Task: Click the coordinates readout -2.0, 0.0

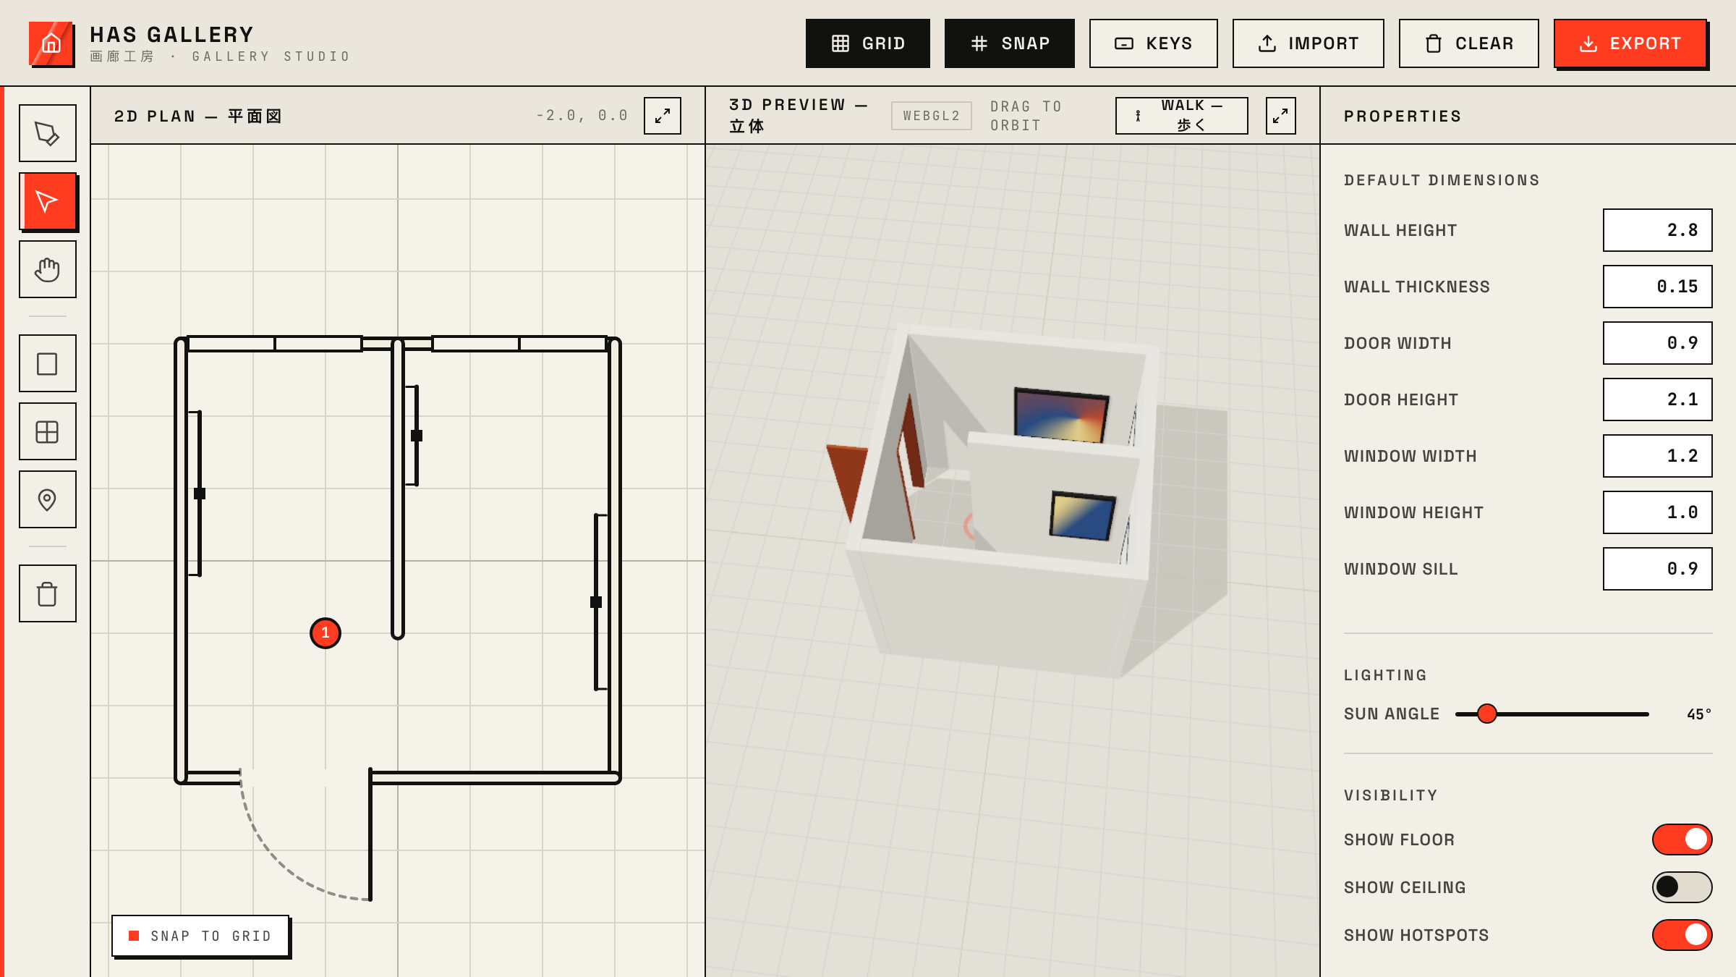Action: click(x=582, y=116)
